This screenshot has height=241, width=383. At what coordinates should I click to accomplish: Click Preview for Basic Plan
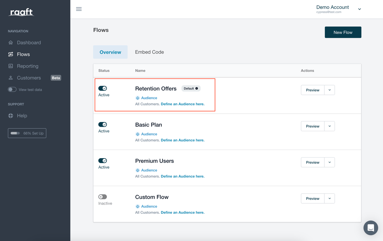pyautogui.click(x=312, y=126)
